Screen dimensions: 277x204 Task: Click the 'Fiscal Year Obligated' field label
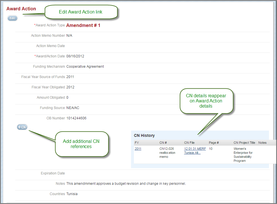48,87
